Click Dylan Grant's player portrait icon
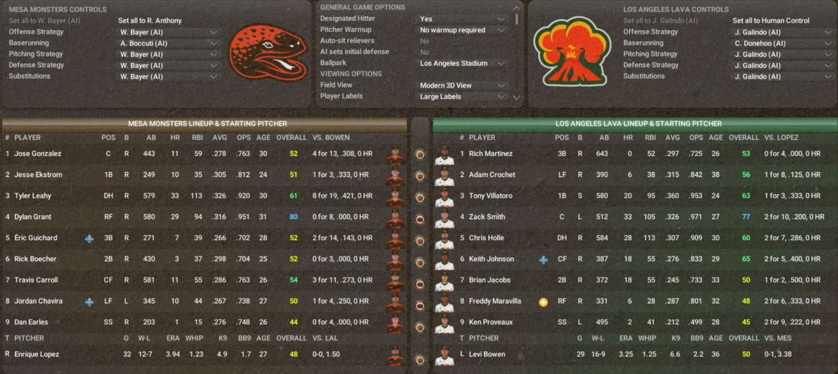The height and width of the screenshot is (374, 838). tap(394, 217)
